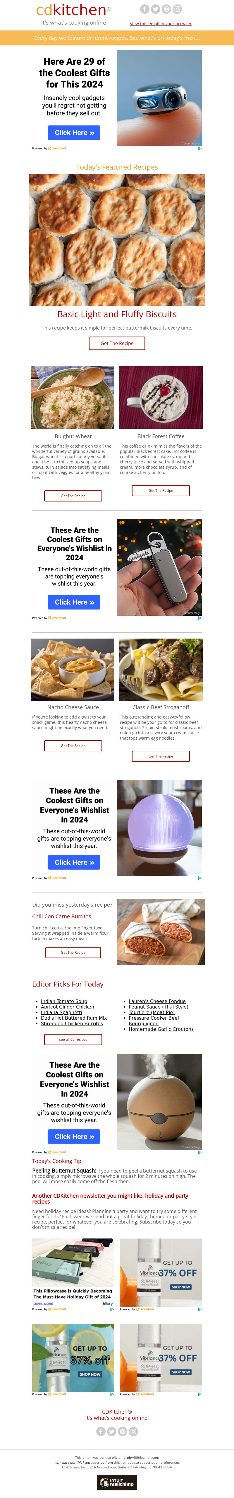Open the Chili Con Carne Burritos title link
234x1498 pixels.
[61, 917]
